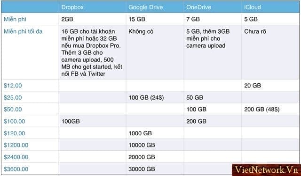Select the $3600.00 price row label
This screenshot has width=301, height=176.
click(16, 169)
